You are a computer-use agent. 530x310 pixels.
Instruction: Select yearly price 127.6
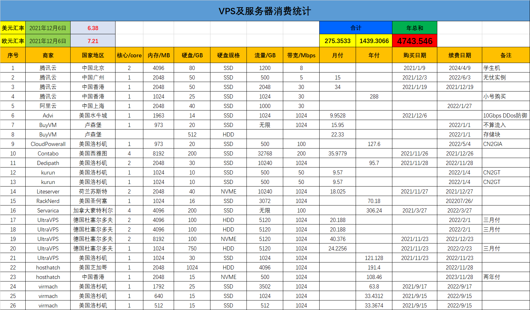tap(374, 144)
